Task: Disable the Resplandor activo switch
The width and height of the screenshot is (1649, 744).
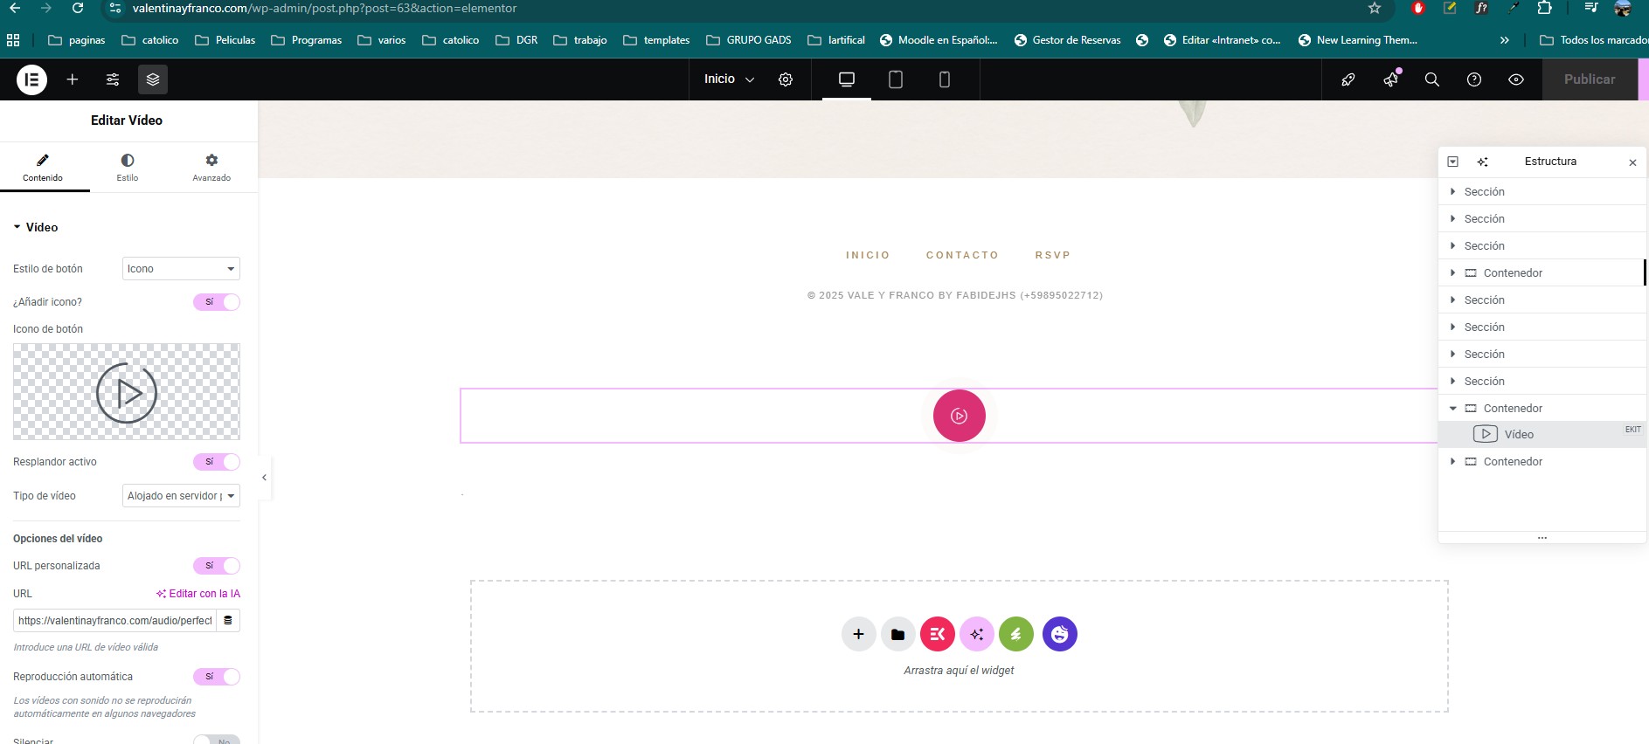Action: click(x=217, y=462)
